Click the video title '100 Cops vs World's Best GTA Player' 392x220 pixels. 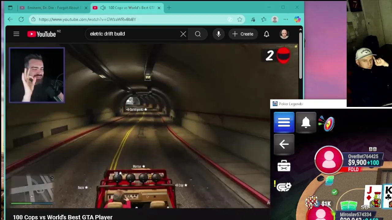[63, 217]
